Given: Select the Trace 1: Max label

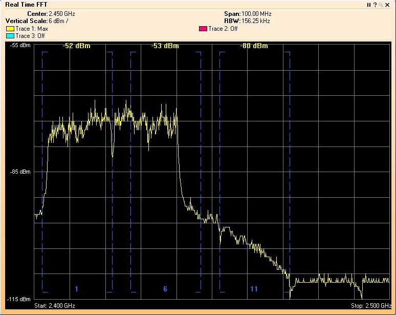Looking at the screenshot, I should [x=32, y=29].
